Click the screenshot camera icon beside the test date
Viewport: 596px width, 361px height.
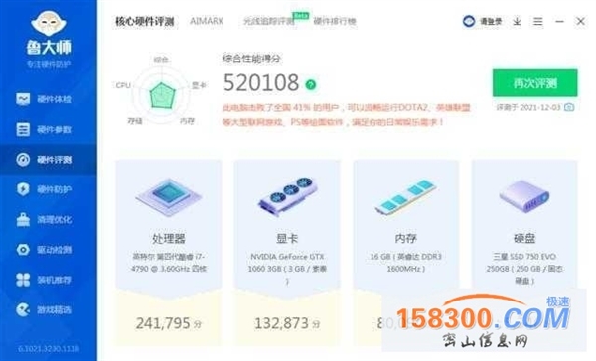(x=569, y=107)
